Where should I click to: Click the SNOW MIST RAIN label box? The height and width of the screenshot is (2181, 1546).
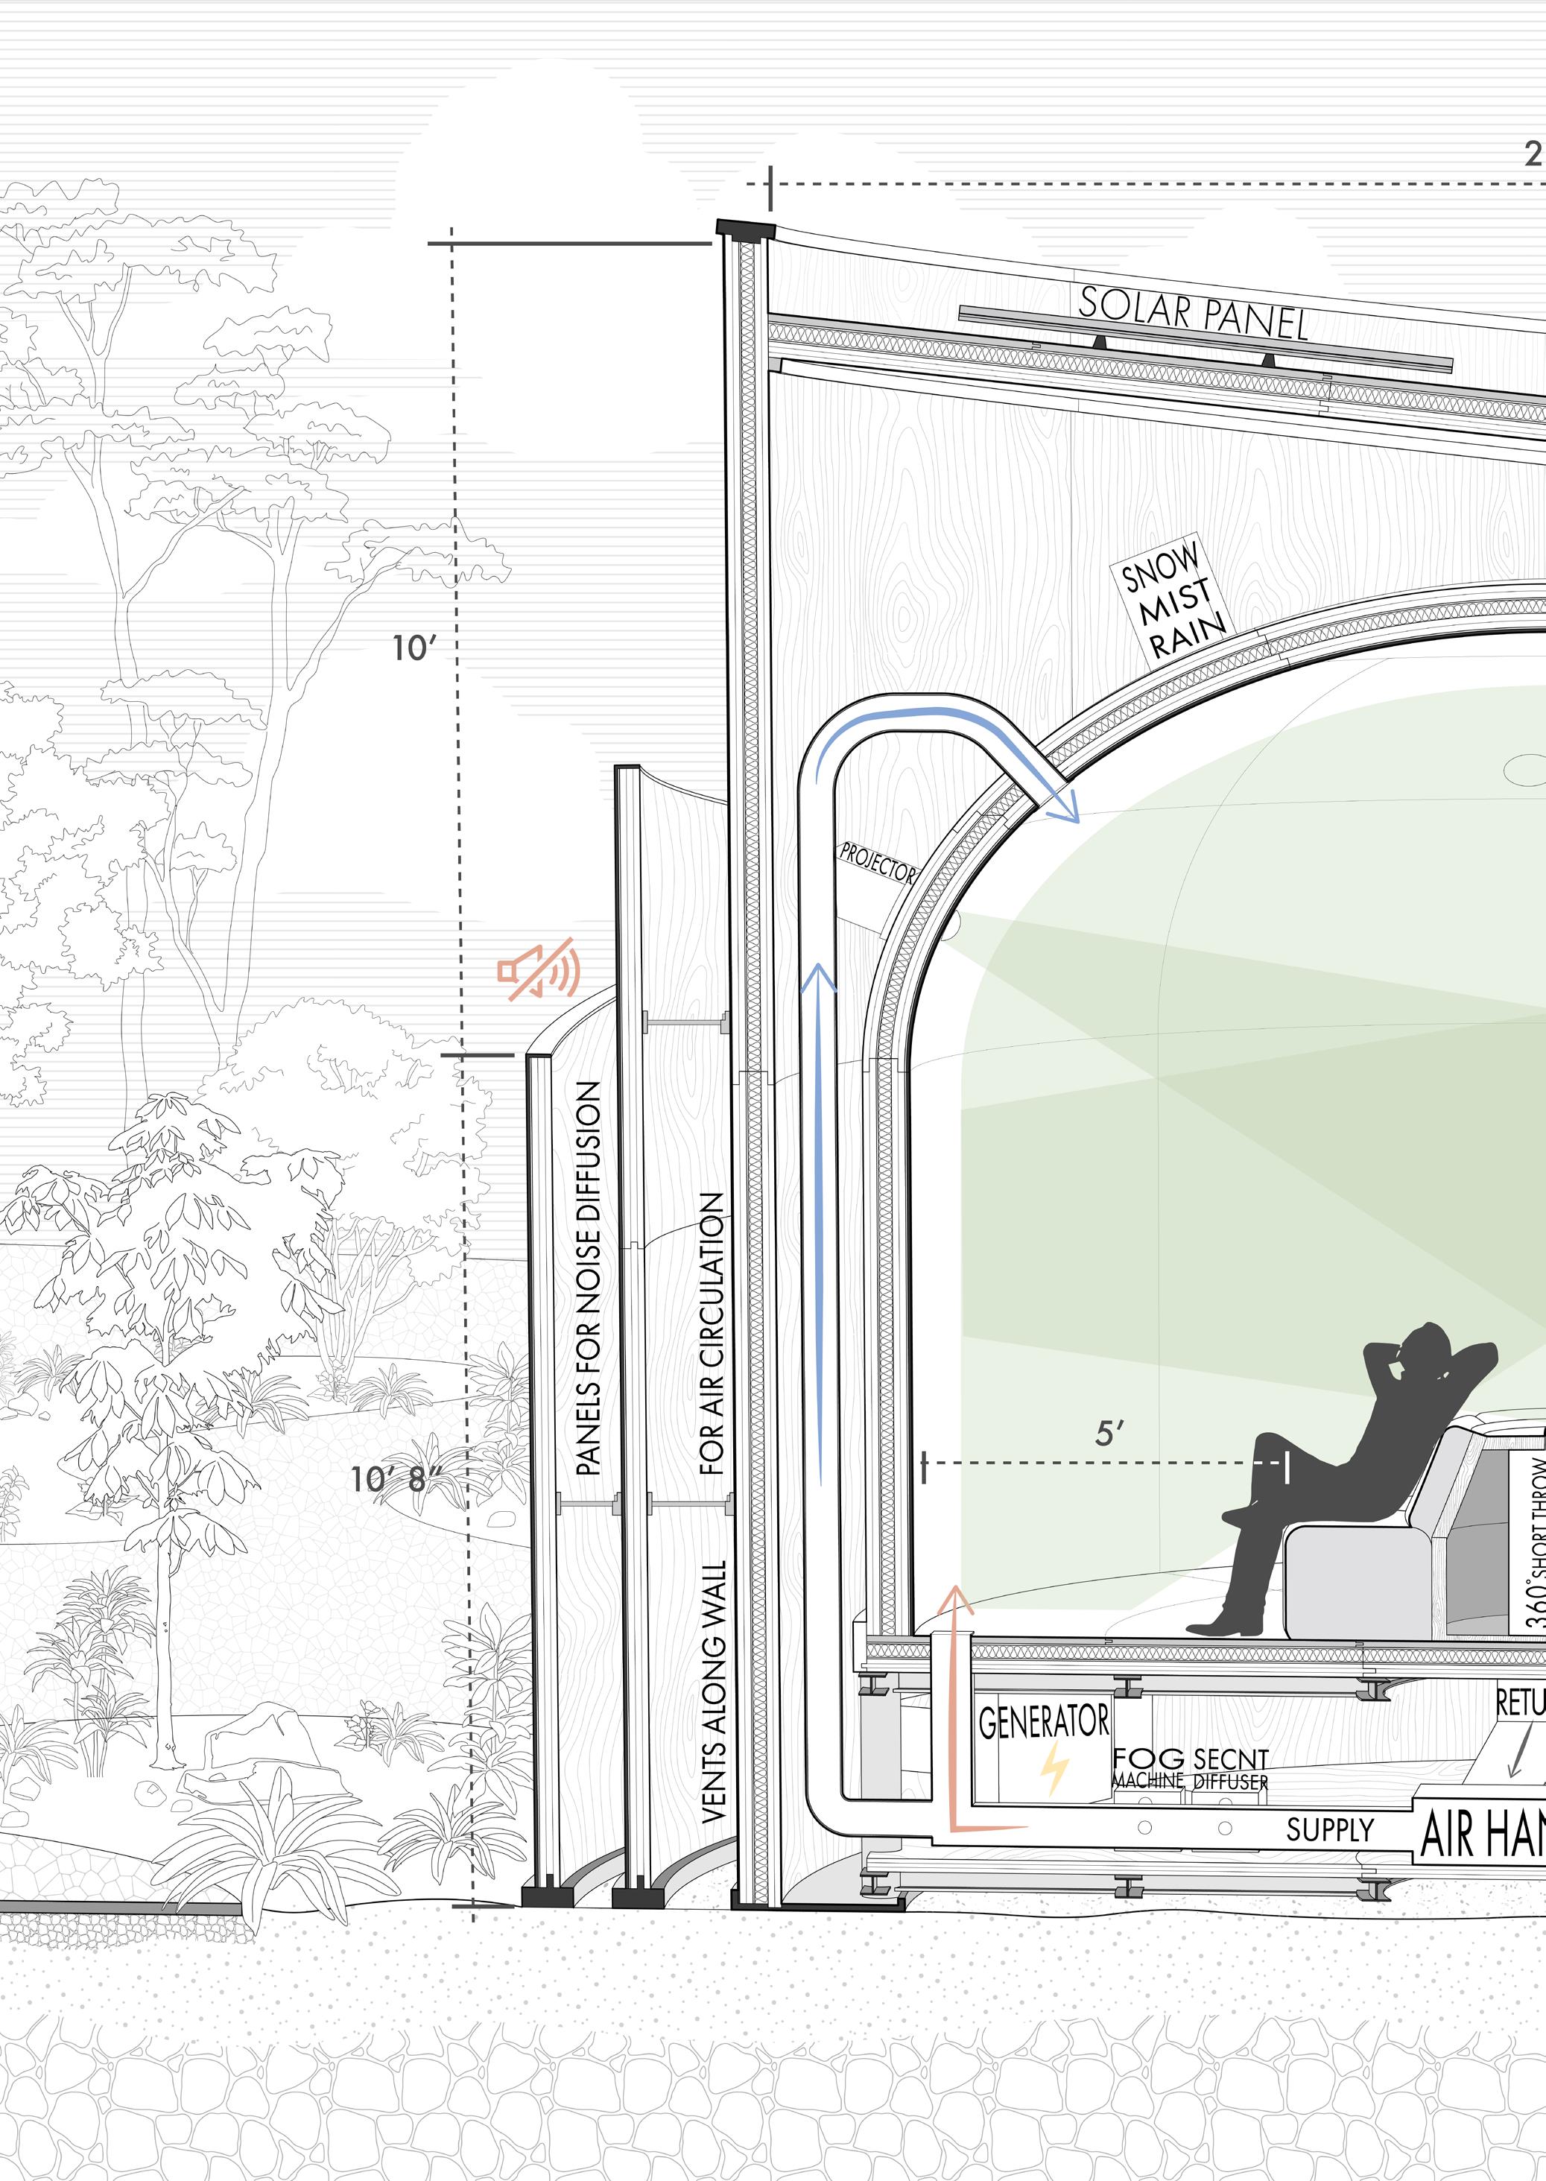pos(1172,600)
